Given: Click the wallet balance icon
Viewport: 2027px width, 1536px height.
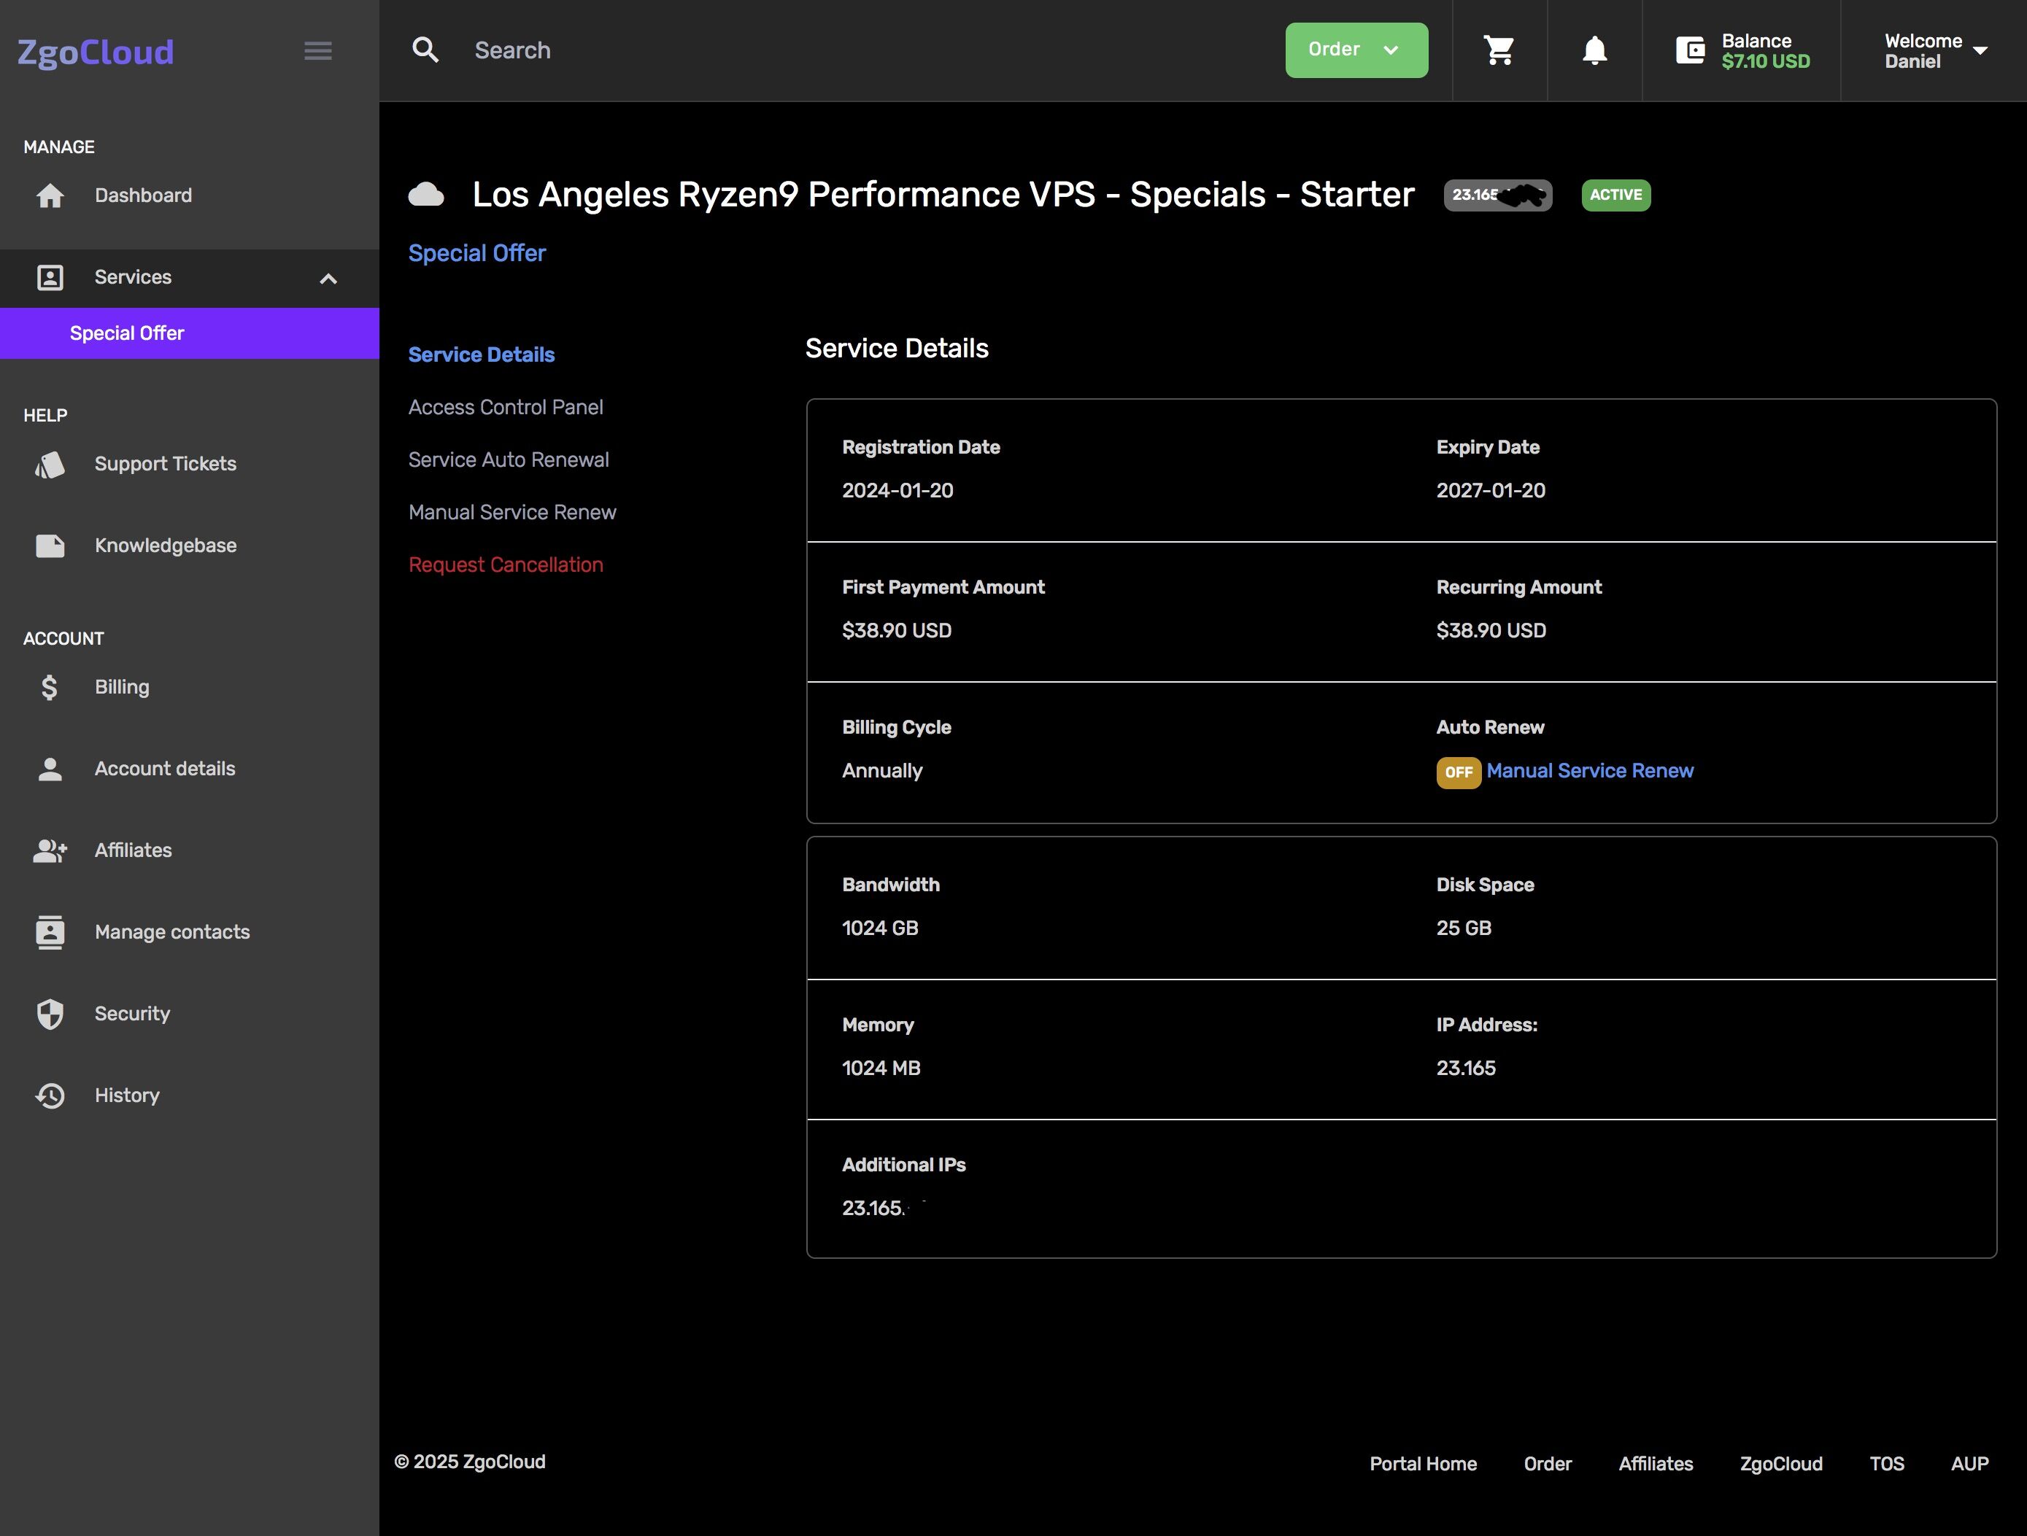Looking at the screenshot, I should click(1690, 50).
